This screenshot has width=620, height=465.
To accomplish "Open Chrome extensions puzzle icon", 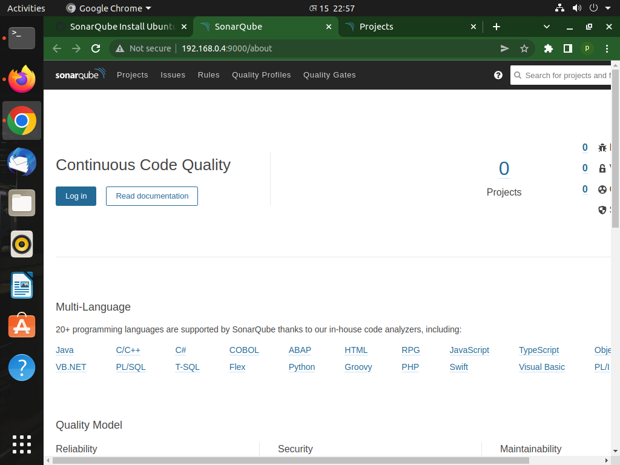I will 547,48.
